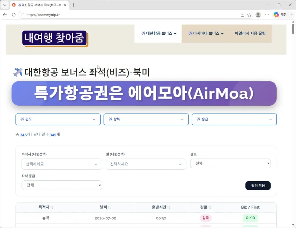The width and height of the screenshot is (296, 228).
Task: Open 경로 filter select box
Action: [x=230, y=163]
